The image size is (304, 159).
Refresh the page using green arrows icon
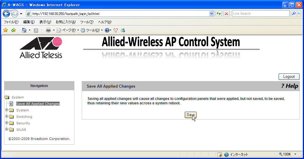219,14
